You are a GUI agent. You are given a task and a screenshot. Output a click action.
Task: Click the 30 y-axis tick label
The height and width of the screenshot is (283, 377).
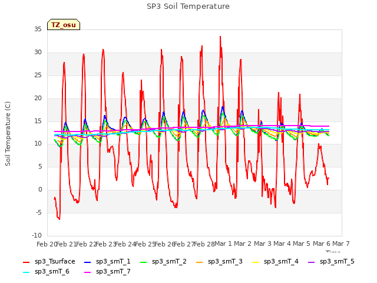tap(38, 52)
